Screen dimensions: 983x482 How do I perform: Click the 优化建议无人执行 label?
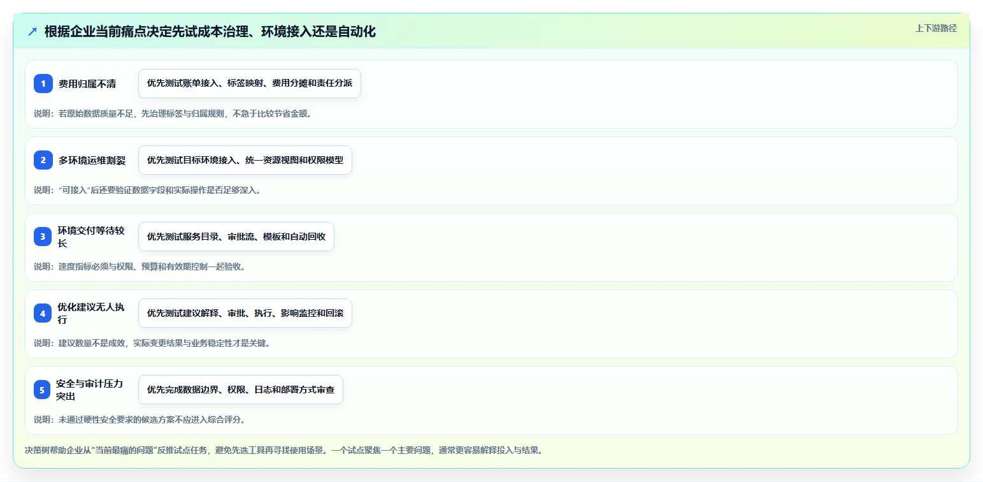click(90, 313)
